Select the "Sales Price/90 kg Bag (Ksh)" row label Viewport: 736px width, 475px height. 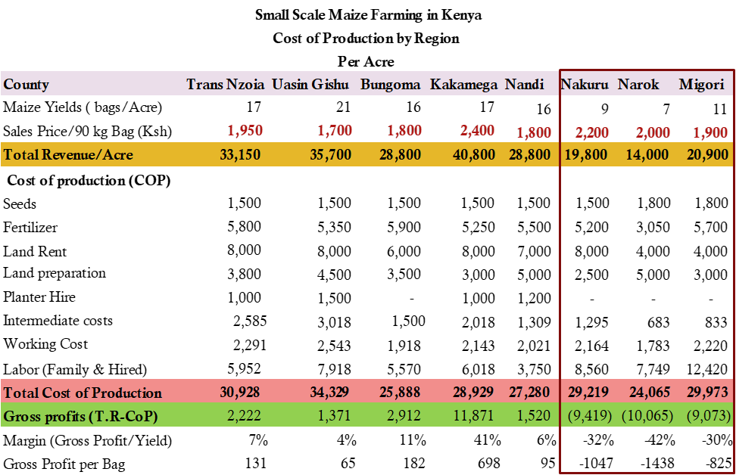(87, 132)
